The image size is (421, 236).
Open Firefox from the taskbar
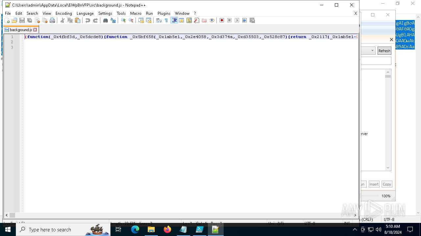(x=167, y=229)
